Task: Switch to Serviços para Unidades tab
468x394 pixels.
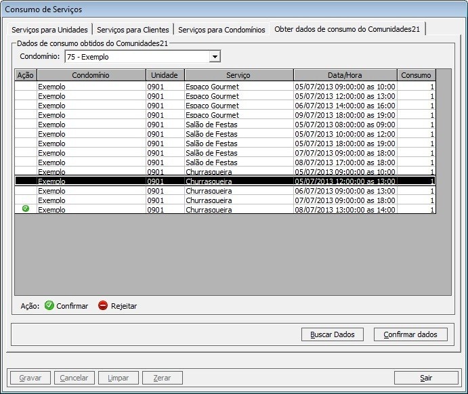Action: pyautogui.click(x=49, y=30)
